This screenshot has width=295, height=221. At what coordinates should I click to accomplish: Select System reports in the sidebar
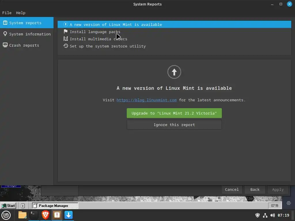[x=27, y=23]
